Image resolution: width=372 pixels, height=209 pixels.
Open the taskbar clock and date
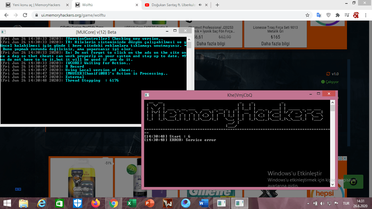360,203
